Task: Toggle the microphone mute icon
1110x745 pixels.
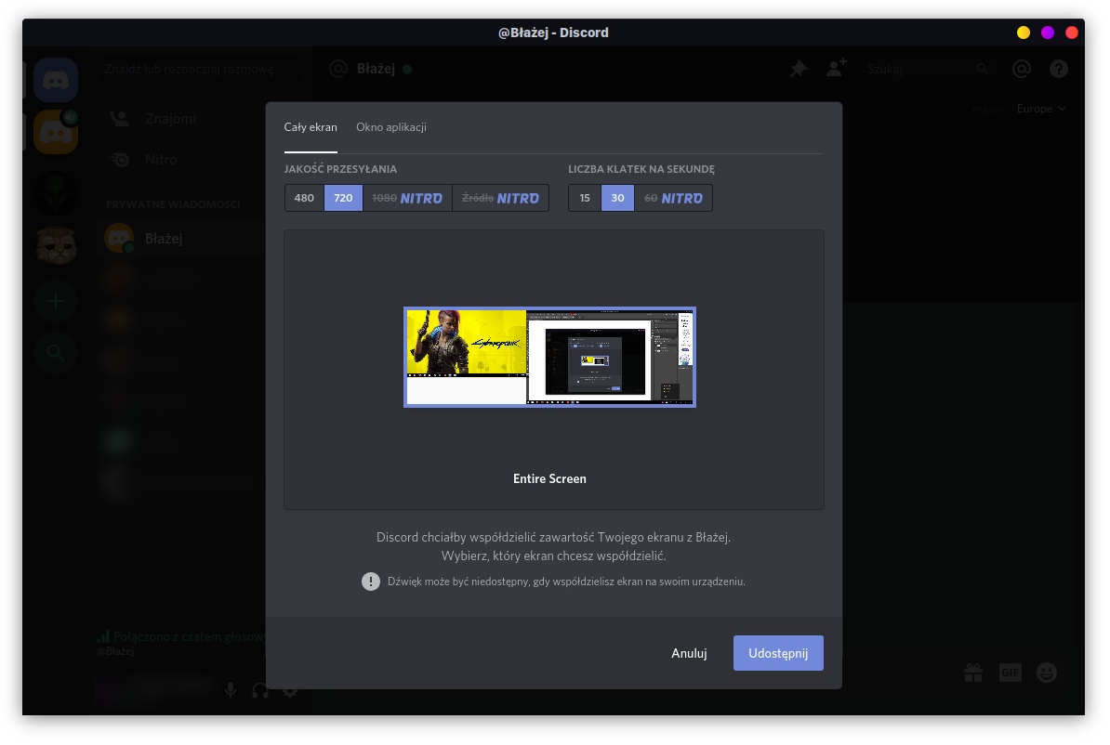Action: click(x=231, y=690)
